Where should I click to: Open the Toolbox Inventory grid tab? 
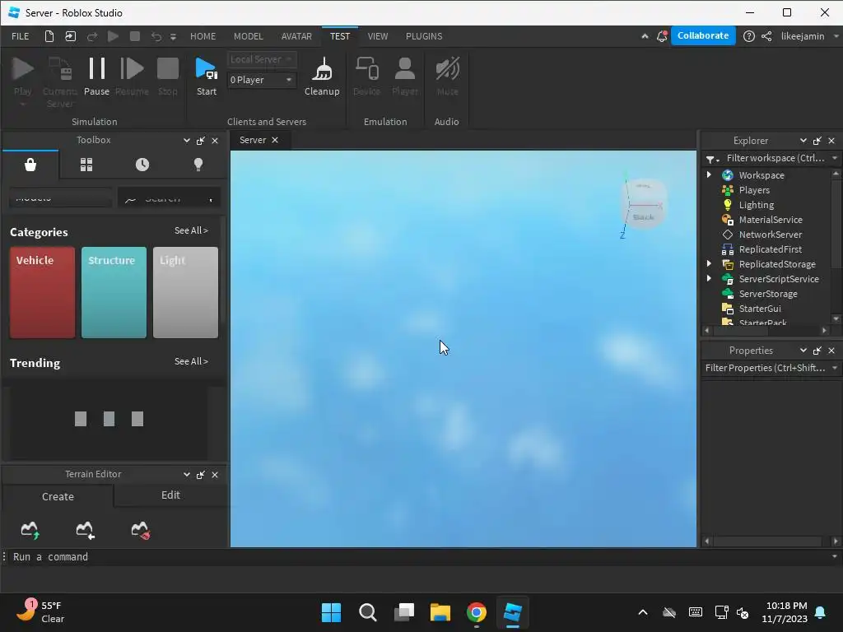pos(86,165)
